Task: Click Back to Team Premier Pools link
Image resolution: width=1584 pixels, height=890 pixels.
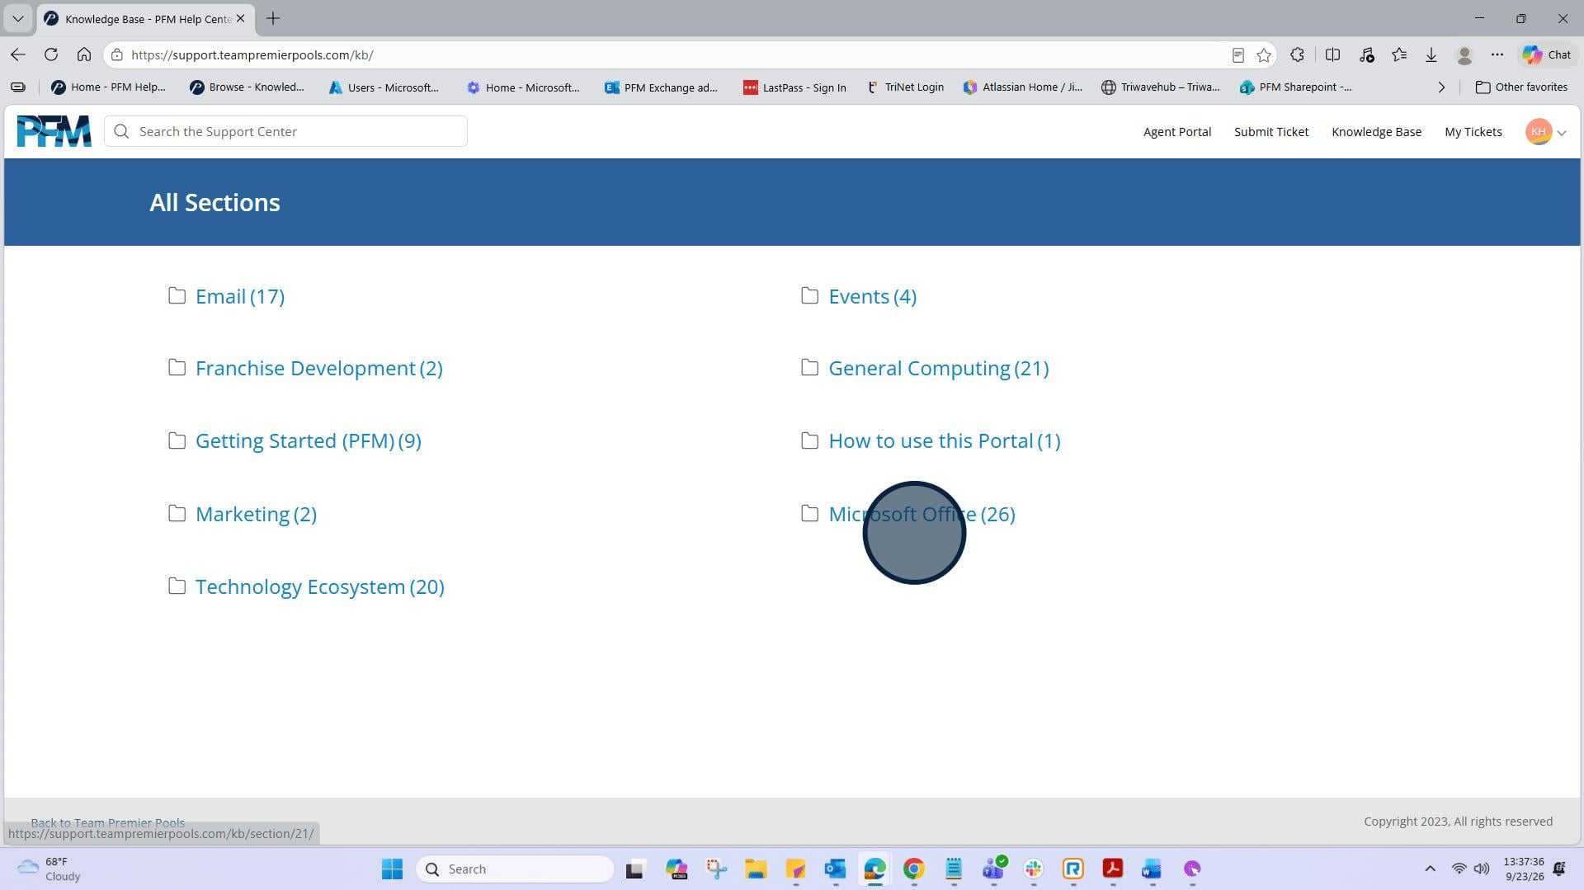Action: 108,822
